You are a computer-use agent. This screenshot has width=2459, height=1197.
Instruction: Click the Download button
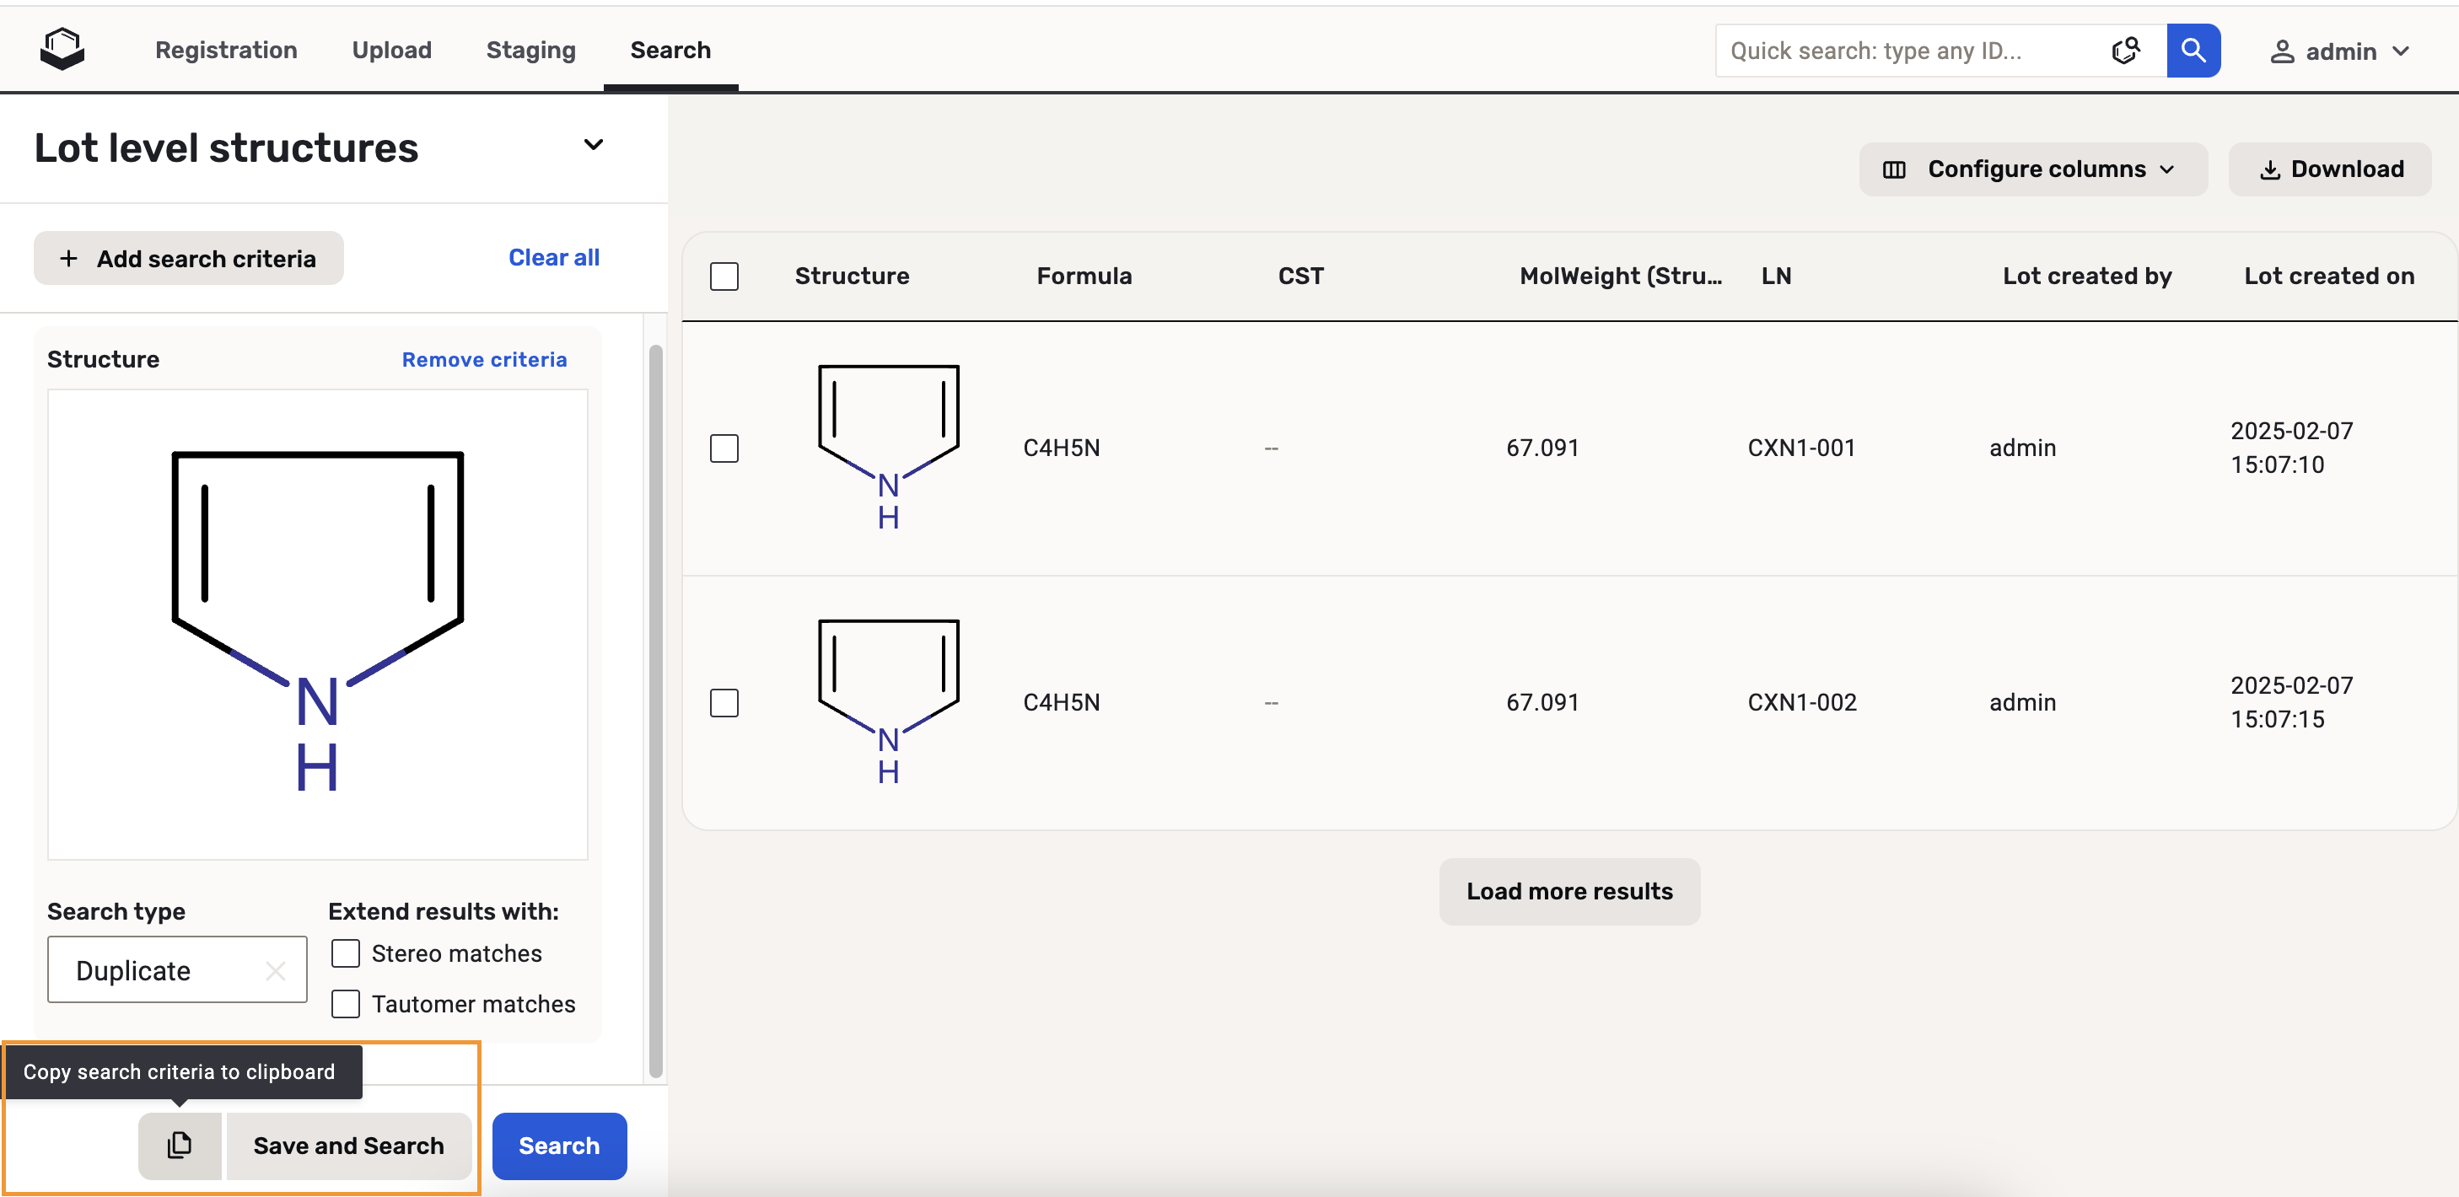point(2329,169)
